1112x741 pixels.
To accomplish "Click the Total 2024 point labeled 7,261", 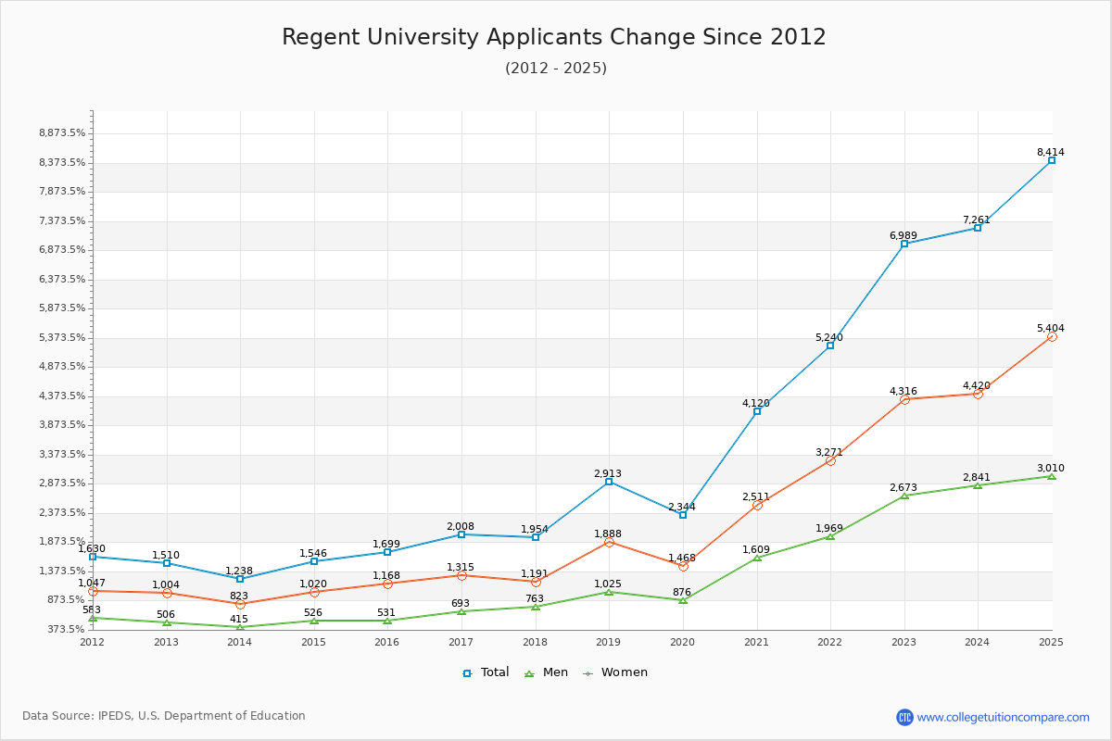I will [978, 228].
